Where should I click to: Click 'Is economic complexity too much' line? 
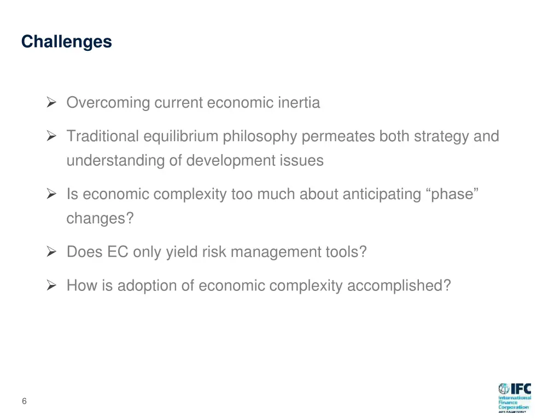(x=272, y=194)
